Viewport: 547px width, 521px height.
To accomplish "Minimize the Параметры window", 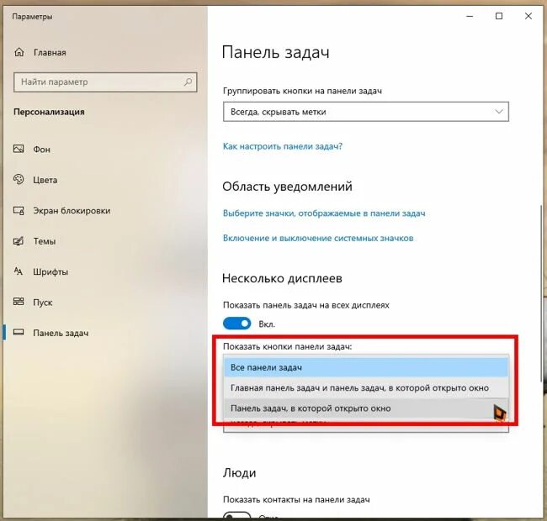I will click(x=470, y=16).
